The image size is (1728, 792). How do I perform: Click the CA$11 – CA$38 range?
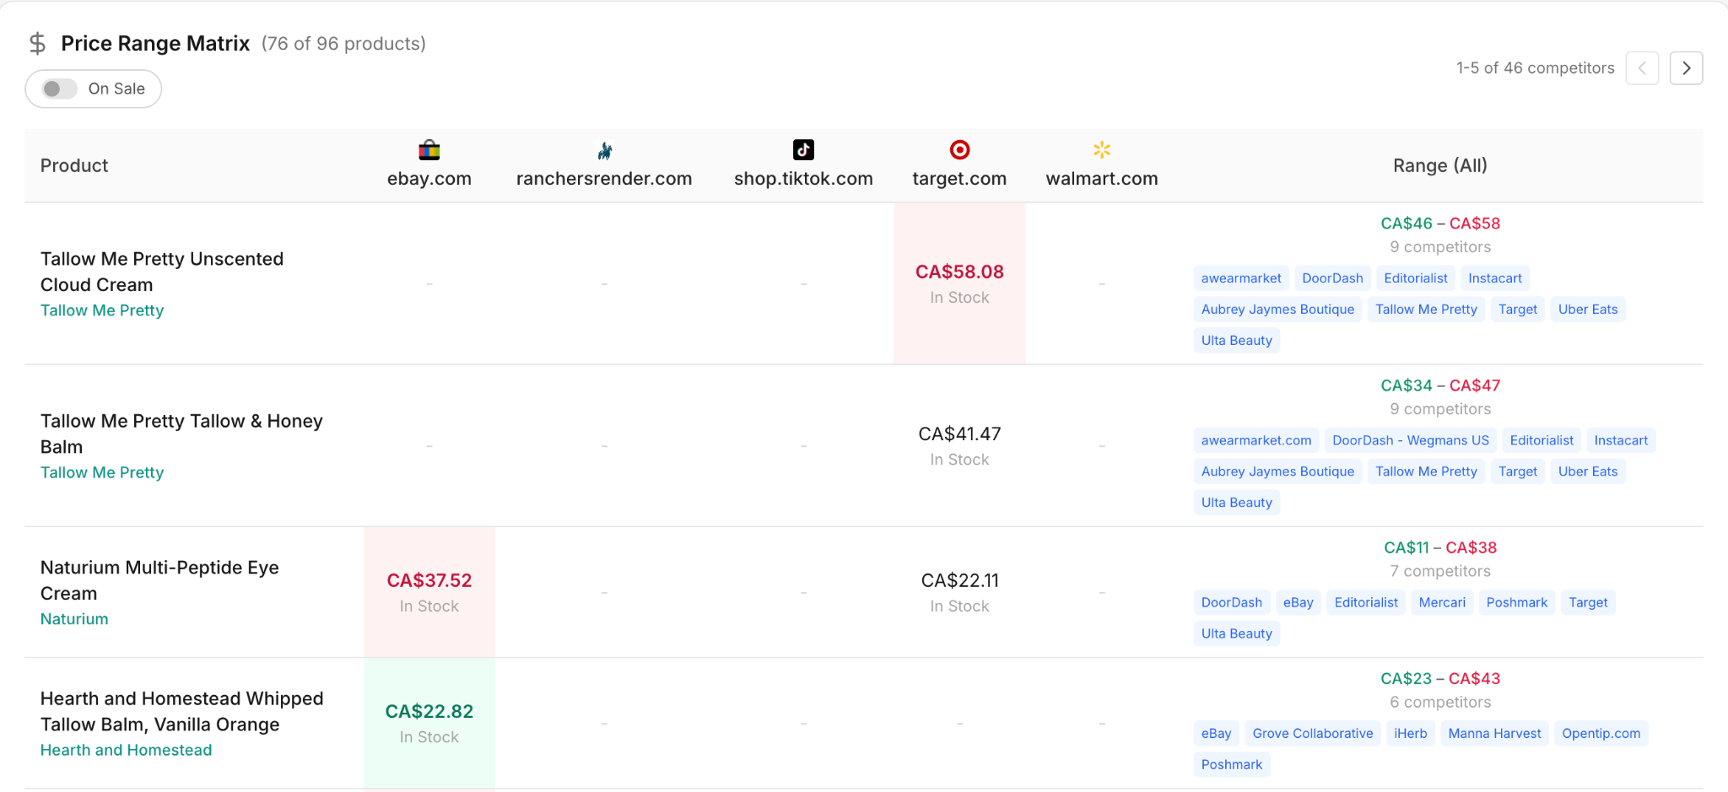(x=1440, y=547)
